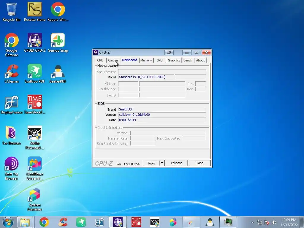Click the BIOS Brand field SeaBIOS
The image size is (304, 228).
[162, 109]
